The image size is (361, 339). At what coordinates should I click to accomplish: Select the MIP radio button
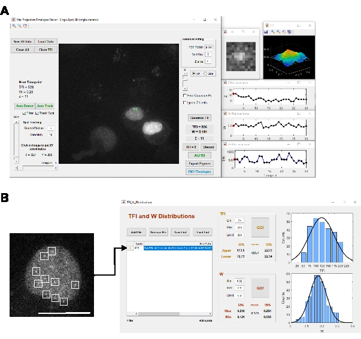click(193, 73)
